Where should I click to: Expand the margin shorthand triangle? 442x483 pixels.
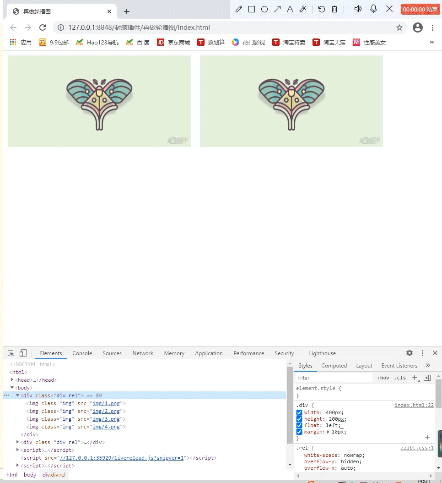coord(328,432)
